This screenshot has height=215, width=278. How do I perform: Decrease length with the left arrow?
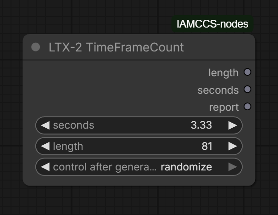click(45, 146)
